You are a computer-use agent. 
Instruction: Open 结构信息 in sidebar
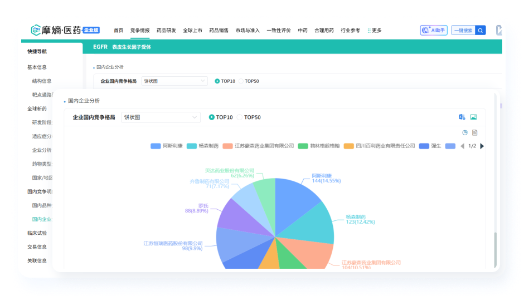pos(42,81)
